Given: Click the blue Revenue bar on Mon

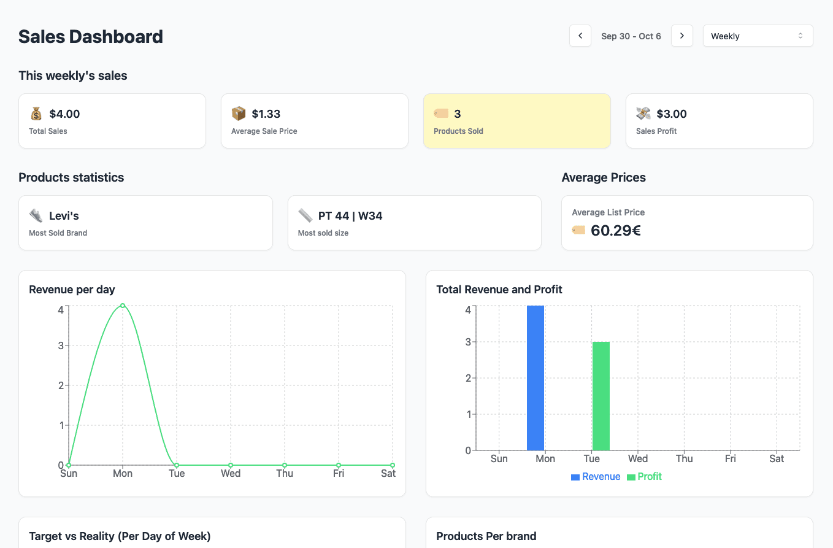Looking at the screenshot, I should click(x=535, y=378).
